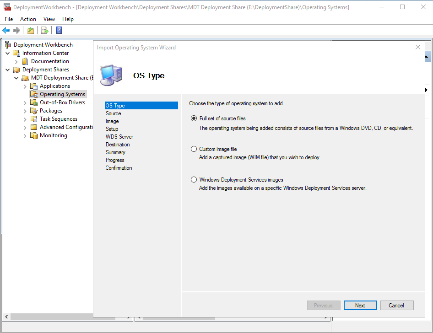433x333 pixels.
Task: Expand the Monitoring node
Action: (x=25, y=136)
